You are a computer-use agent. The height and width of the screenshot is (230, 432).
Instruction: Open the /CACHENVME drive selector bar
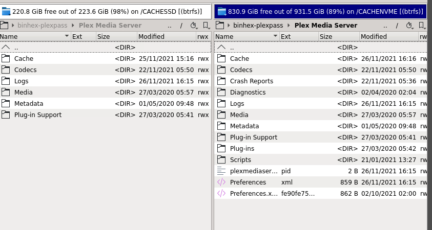(x=321, y=12)
